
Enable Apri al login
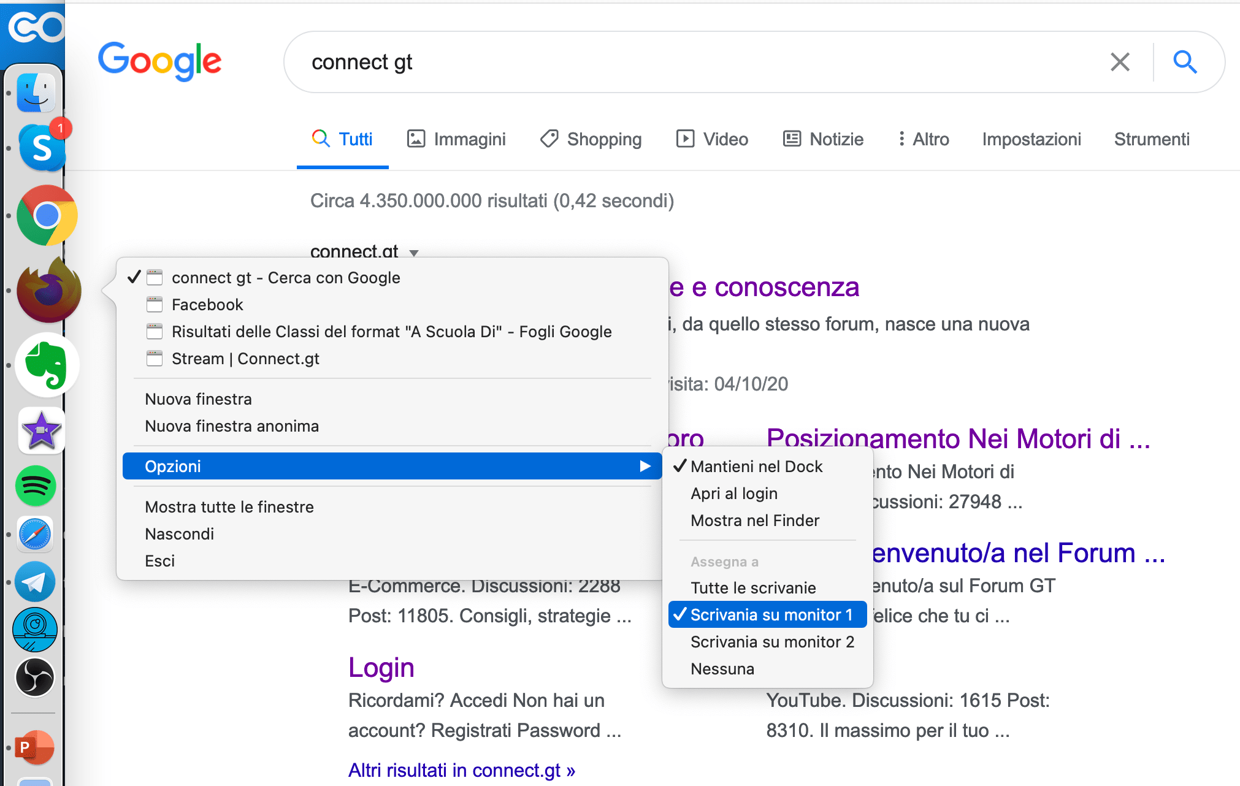[767, 494]
